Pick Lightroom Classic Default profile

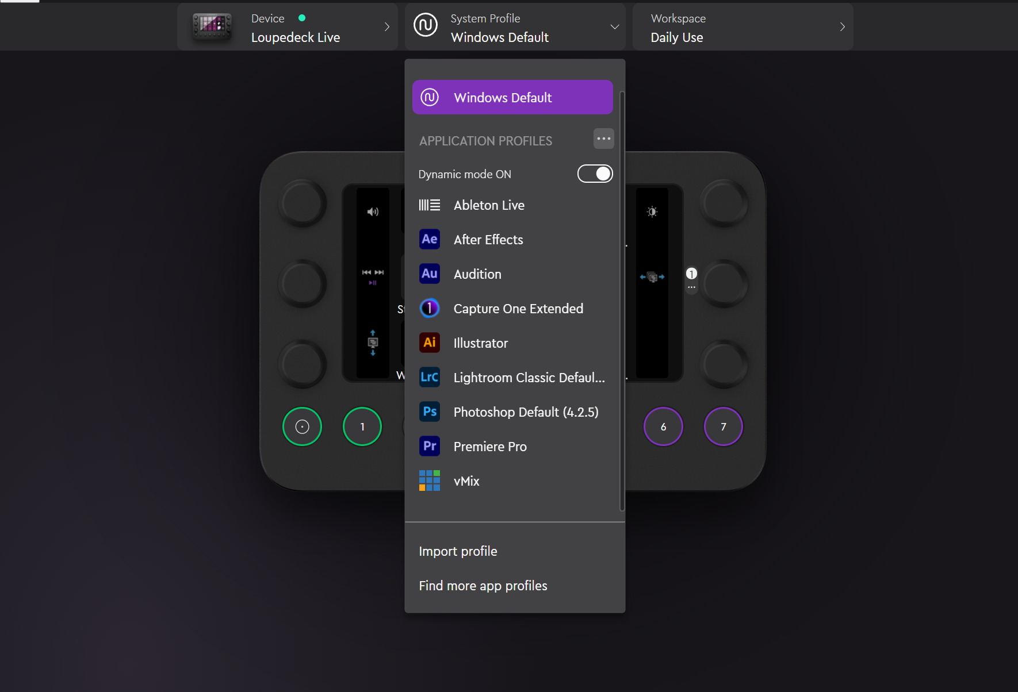tap(512, 378)
